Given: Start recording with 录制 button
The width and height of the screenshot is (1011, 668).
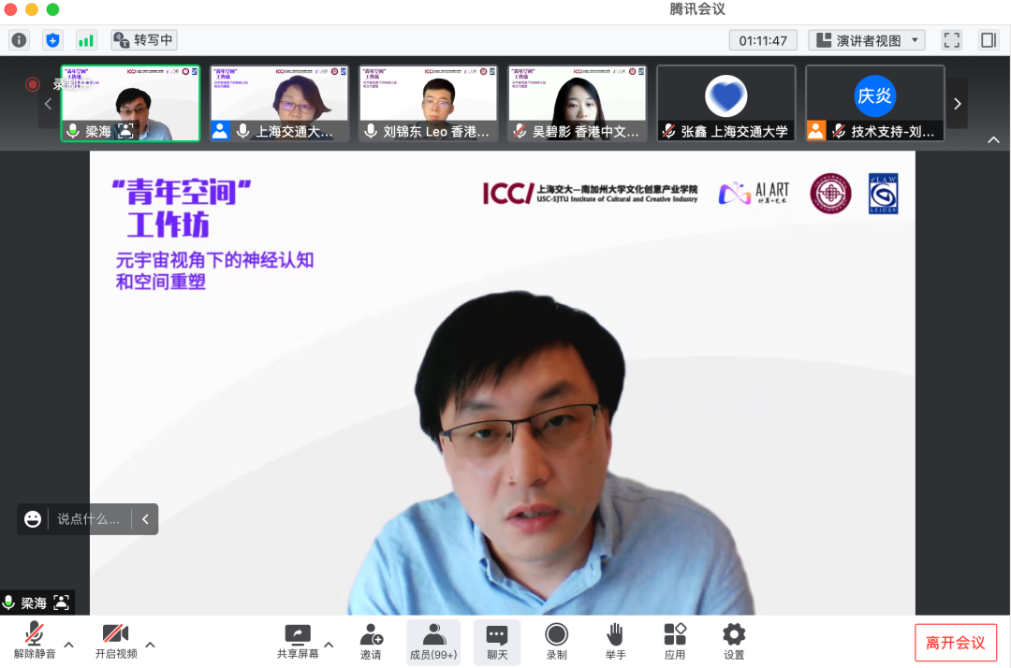Looking at the screenshot, I should tap(556, 641).
